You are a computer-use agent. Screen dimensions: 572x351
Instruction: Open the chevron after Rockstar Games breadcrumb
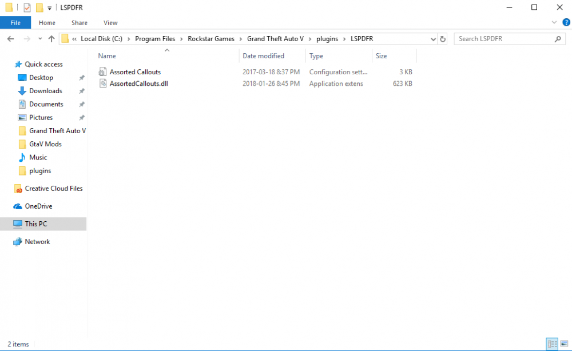[x=241, y=39]
